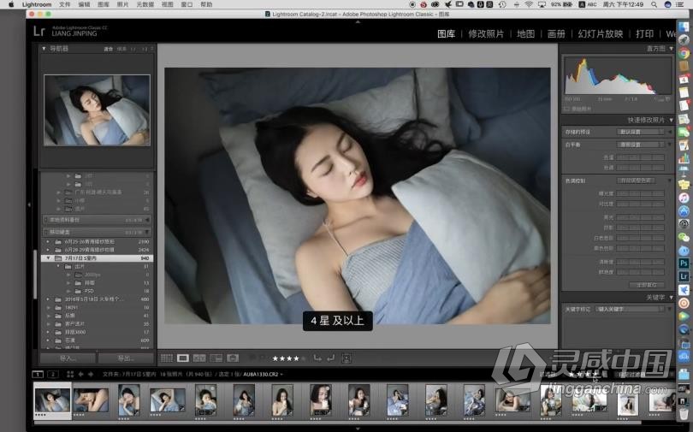Click the 导出 button
The width and height of the screenshot is (693, 432).
(126, 358)
